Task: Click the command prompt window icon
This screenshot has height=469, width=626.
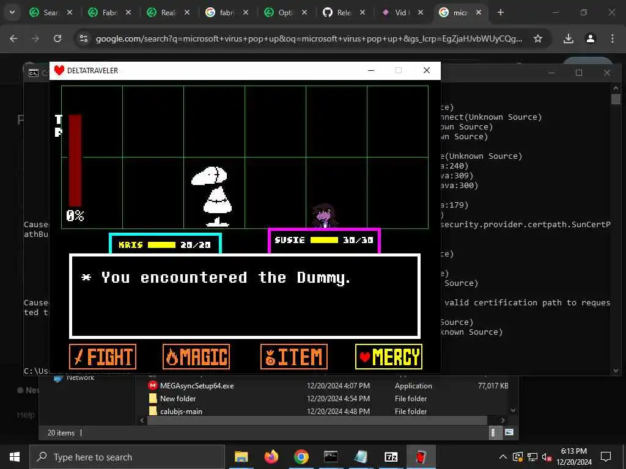Action: (x=34, y=73)
